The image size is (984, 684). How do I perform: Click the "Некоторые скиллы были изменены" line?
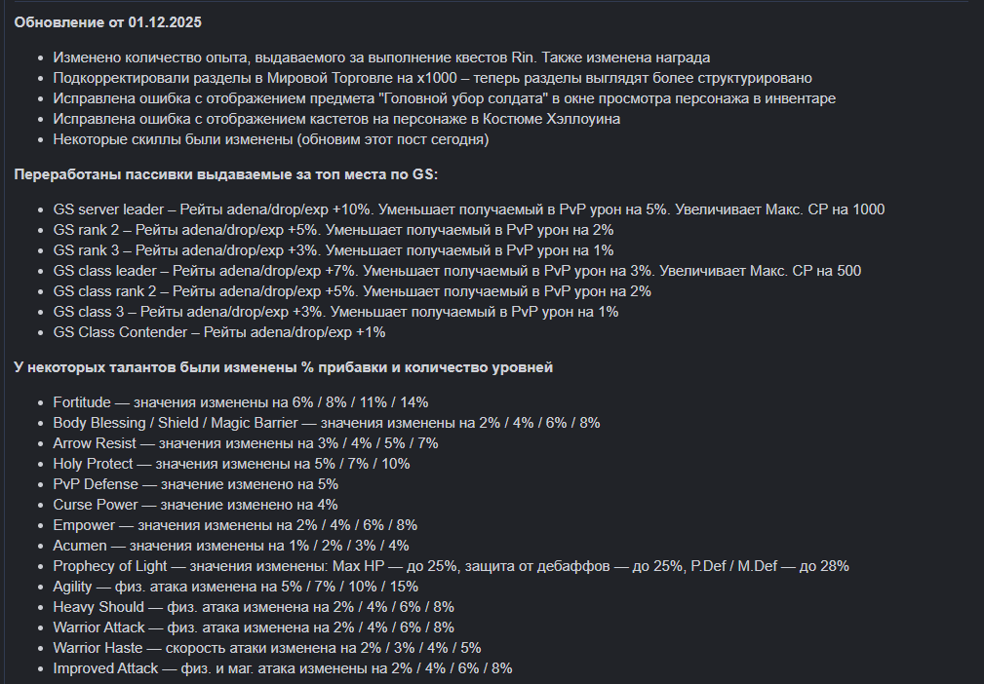click(x=270, y=139)
